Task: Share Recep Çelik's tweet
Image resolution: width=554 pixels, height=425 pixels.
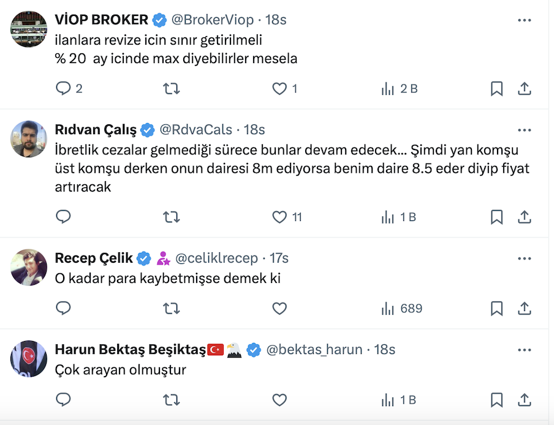Action: (x=525, y=309)
